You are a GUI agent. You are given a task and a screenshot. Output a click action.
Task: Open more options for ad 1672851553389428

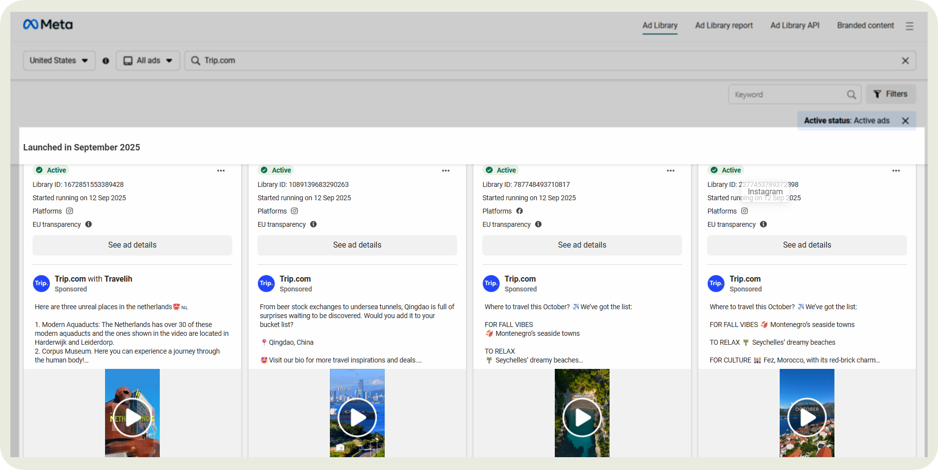[221, 171]
